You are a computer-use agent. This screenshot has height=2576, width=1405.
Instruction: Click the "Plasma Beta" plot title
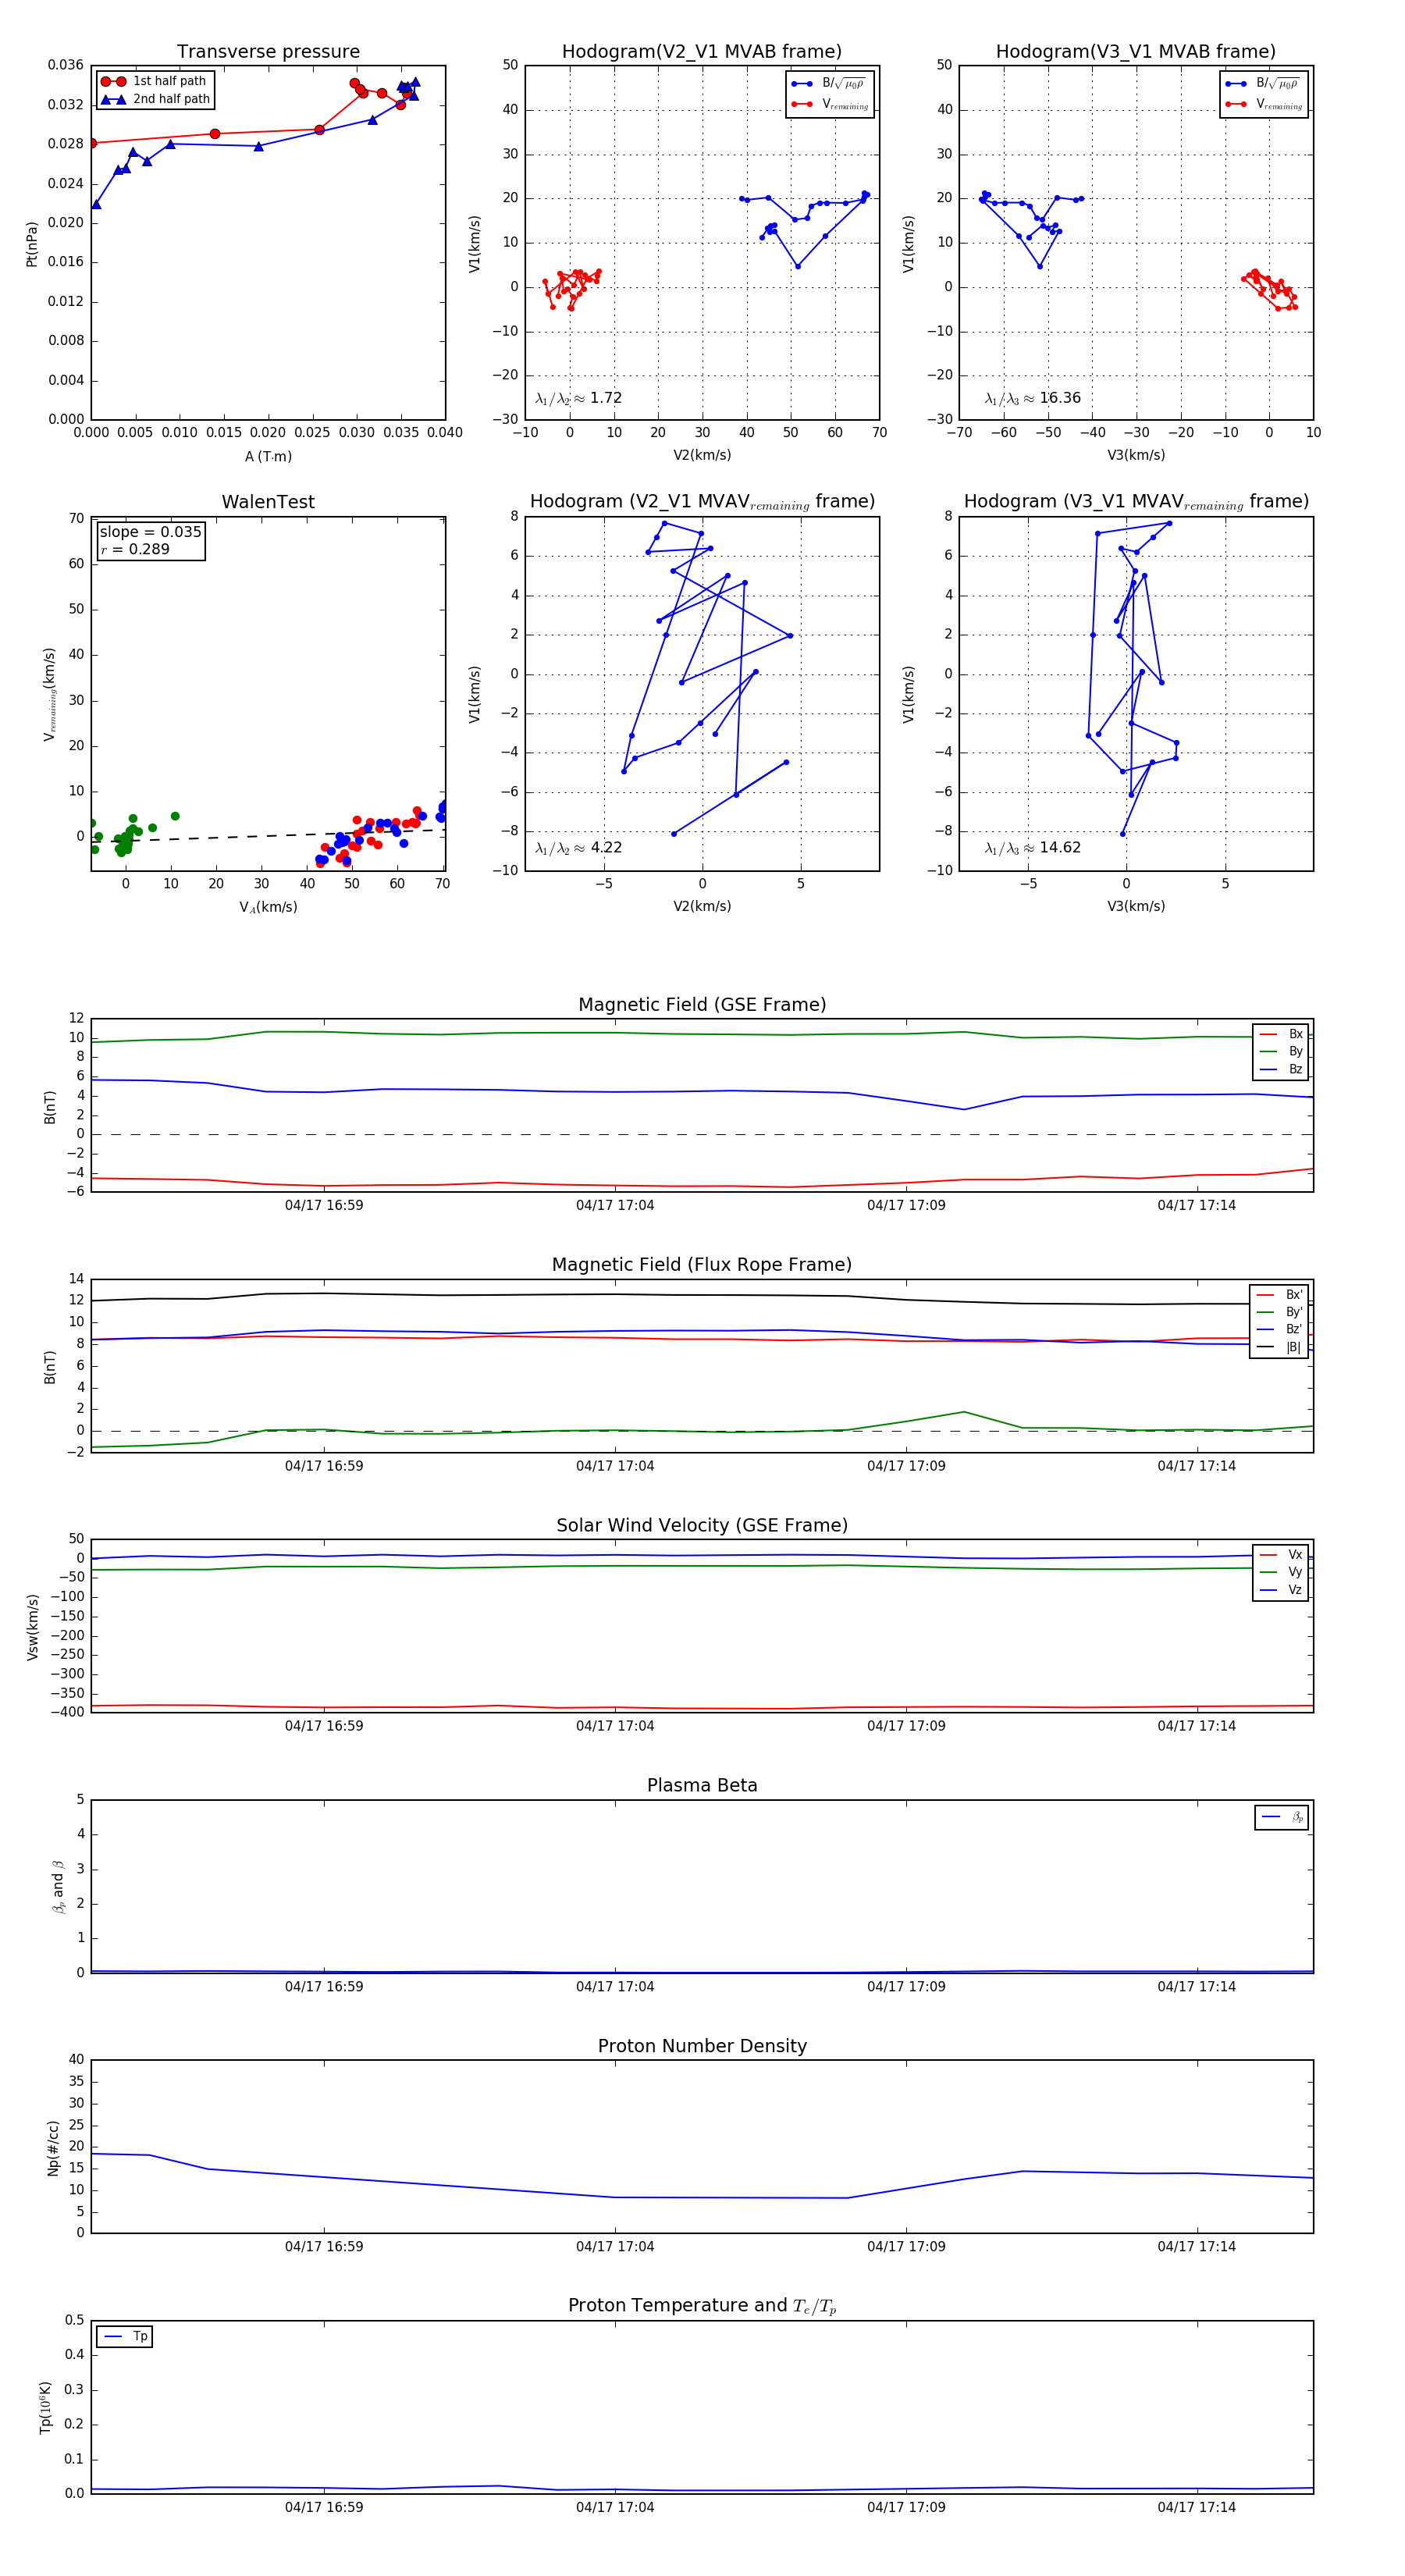pyautogui.click(x=702, y=1785)
